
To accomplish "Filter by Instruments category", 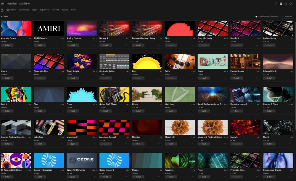I will 24,10.
